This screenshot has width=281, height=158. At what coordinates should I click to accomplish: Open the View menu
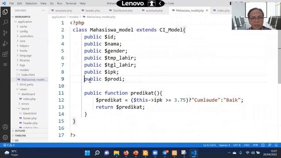(x=43, y=3)
